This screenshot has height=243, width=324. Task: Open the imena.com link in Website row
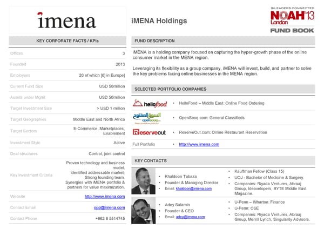(105, 197)
